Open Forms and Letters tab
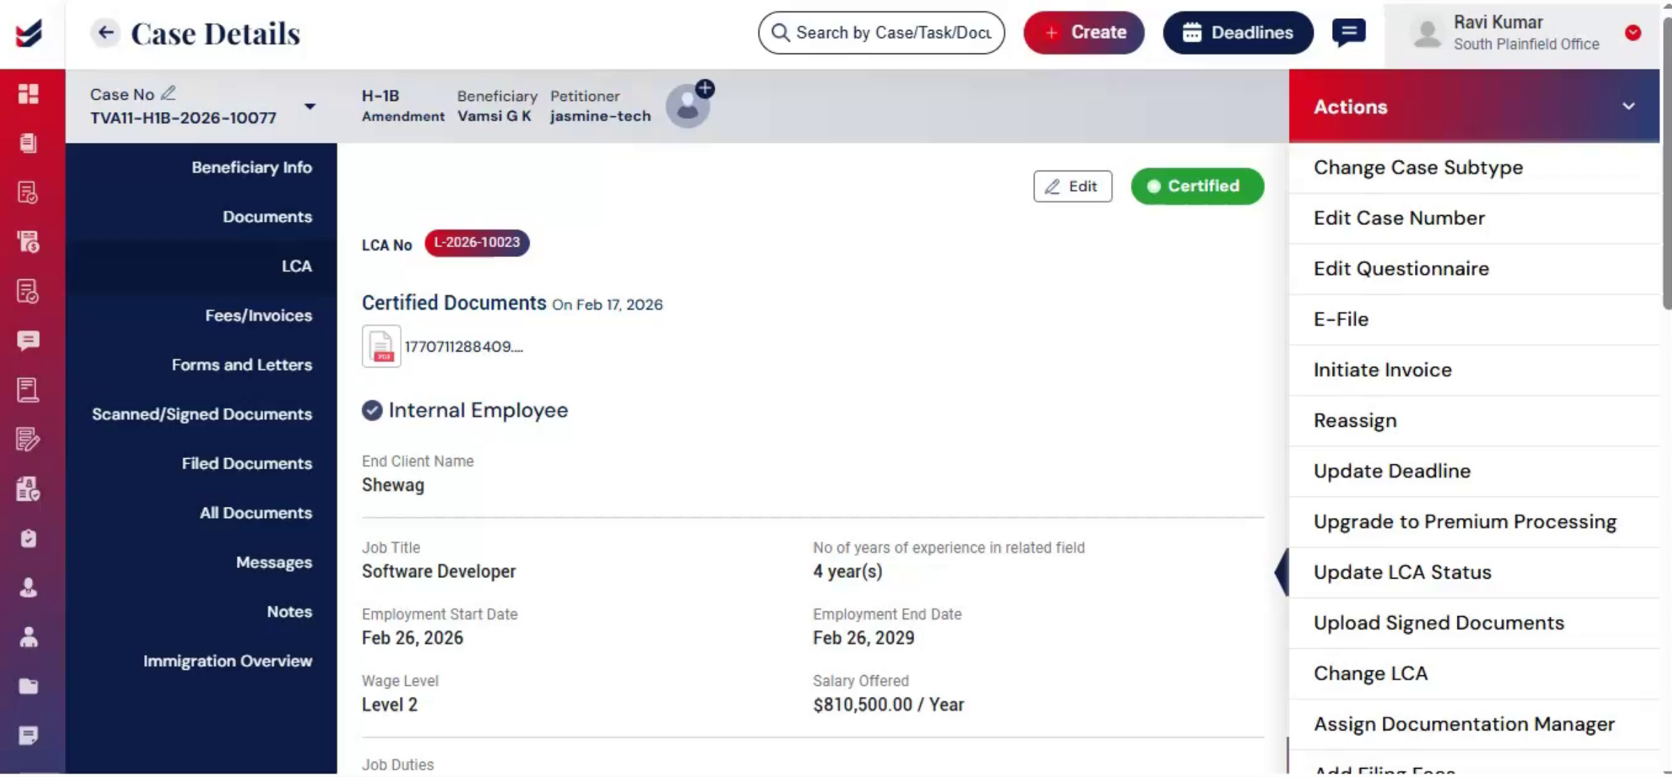This screenshot has width=1672, height=777. click(x=242, y=365)
